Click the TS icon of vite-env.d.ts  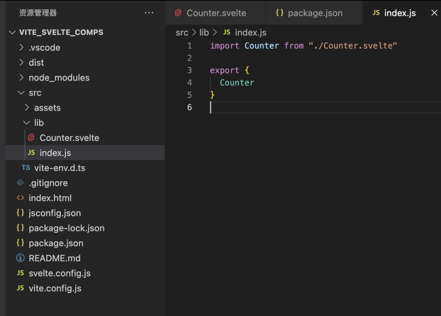pos(26,167)
